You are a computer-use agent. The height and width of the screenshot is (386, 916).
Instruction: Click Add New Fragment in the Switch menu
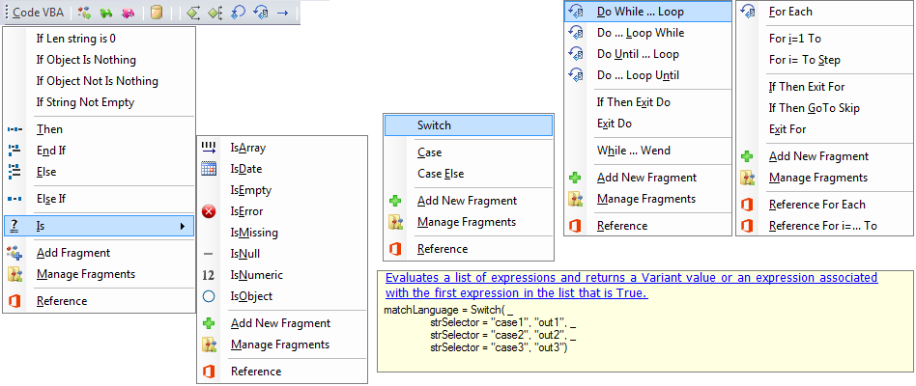pyautogui.click(x=467, y=201)
